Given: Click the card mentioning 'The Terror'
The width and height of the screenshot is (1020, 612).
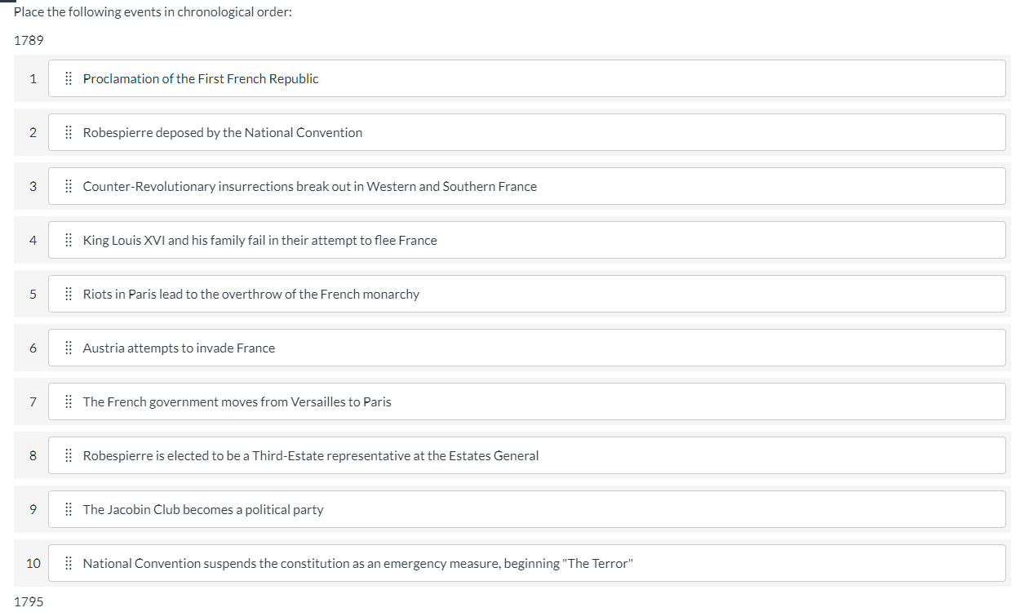Looking at the screenshot, I should click(x=526, y=563).
